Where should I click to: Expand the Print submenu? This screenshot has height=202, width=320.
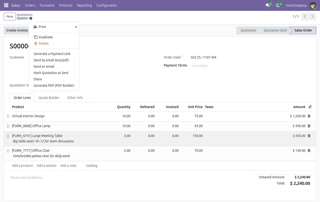54,27
